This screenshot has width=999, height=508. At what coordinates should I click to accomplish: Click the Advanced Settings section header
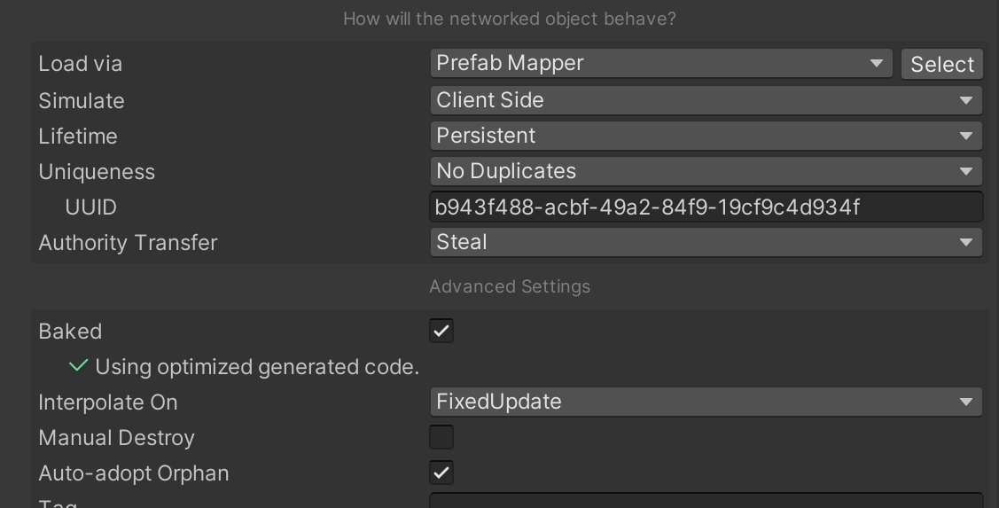(x=510, y=286)
